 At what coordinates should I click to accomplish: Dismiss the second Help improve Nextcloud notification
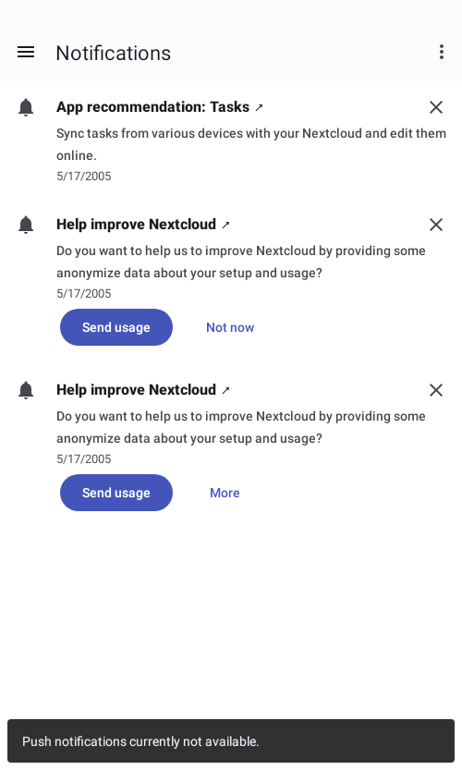436,390
